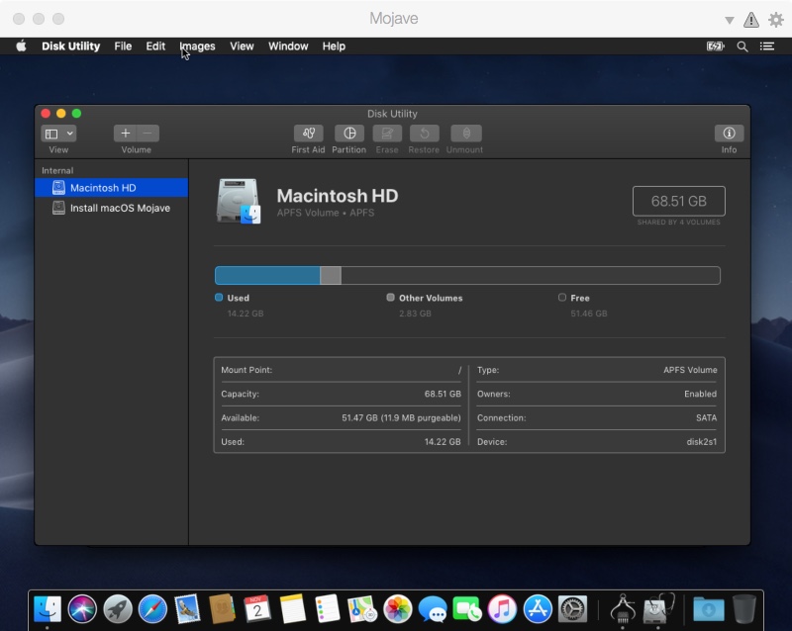Click the Free legend swatch

tap(562, 298)
